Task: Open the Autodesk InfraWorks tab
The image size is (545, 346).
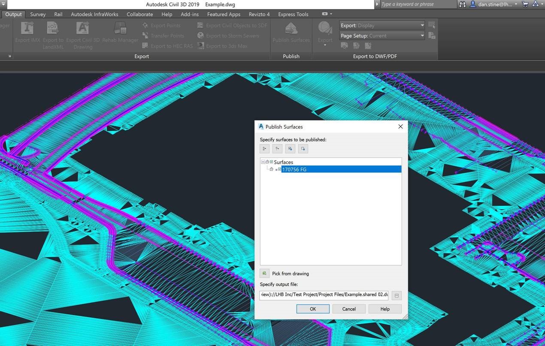Action: point(94,14)
